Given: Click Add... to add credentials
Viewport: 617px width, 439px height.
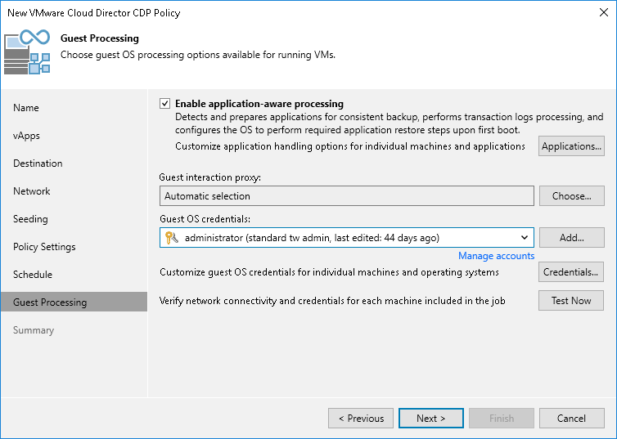Looking at the screenshot, I should (572, 237).
